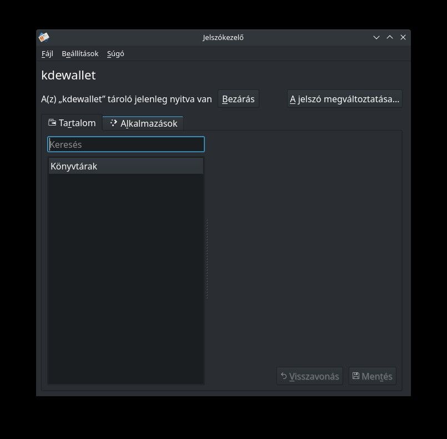This screenshot has height=439, width=447.
Task: Open the Súgó menu
Action: (x=115, y=54)
